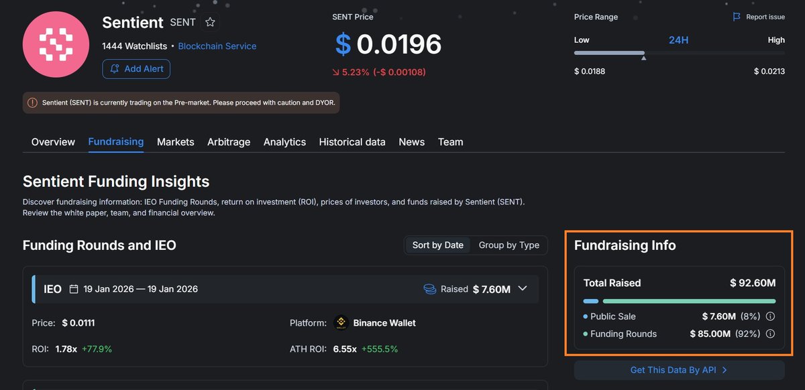The height and width of the screenshot is (390, 805).
Task: Click the Binance Wallet platform name
Action: click(x=384, y=323)
